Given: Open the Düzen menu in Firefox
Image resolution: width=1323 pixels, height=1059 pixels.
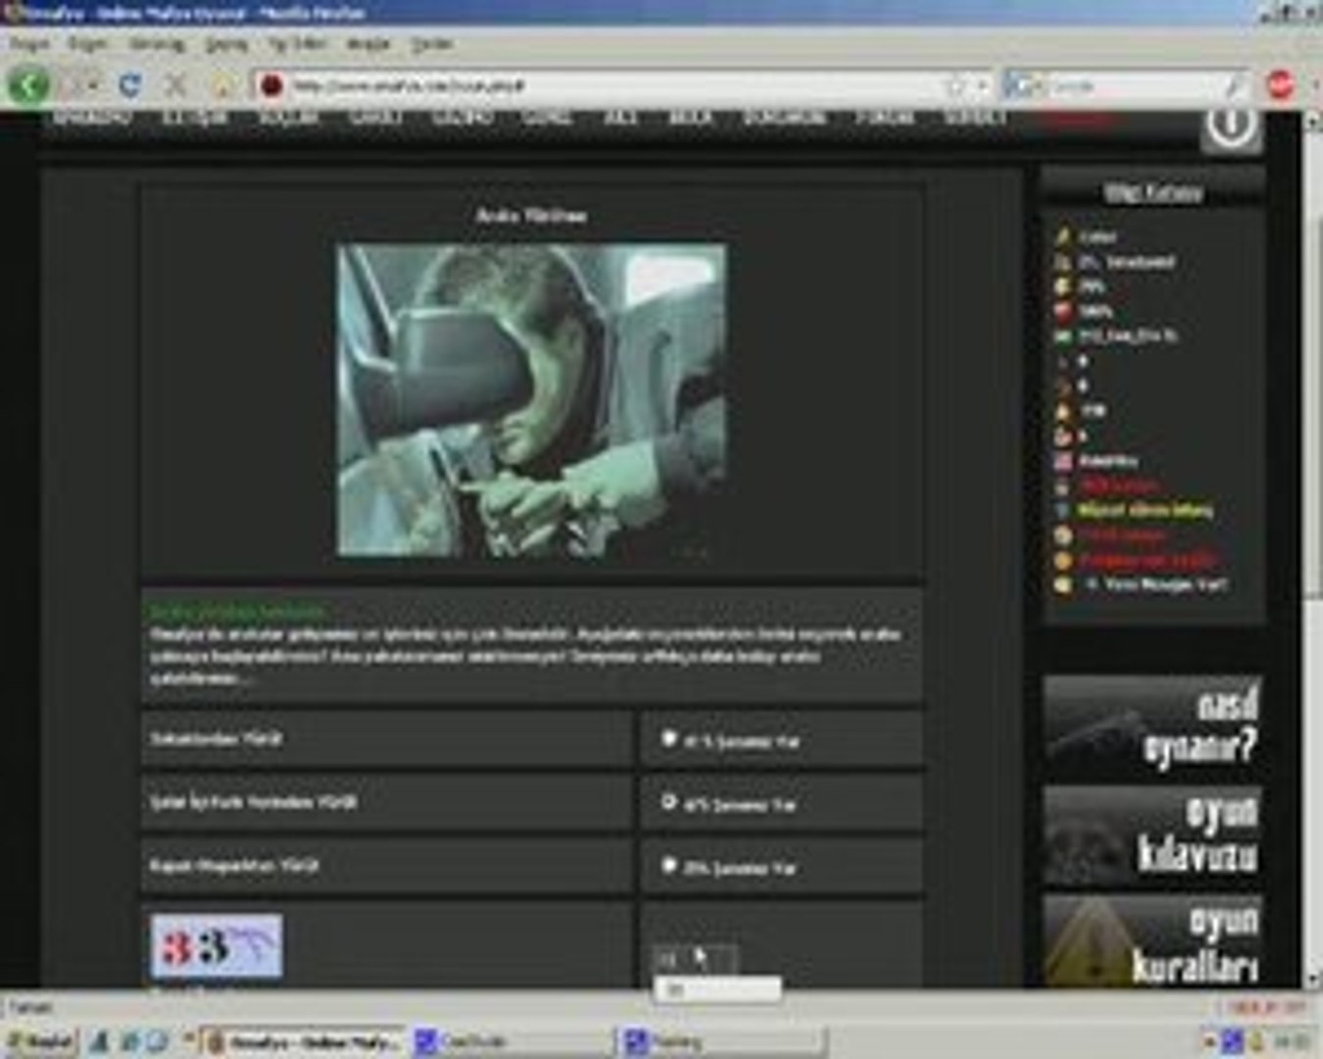Looking at the screenshot, I should coord(88,44).
